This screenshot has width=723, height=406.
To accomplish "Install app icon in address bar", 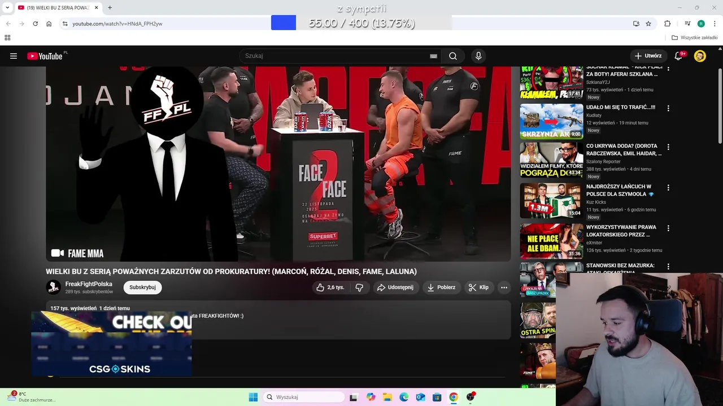I will click(636, 24).
